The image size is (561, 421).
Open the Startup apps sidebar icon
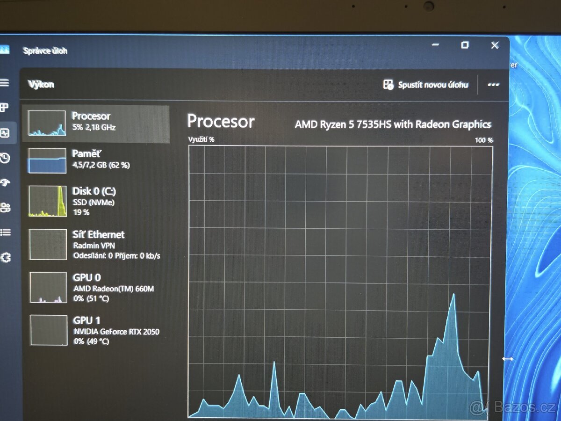point(5,183)
